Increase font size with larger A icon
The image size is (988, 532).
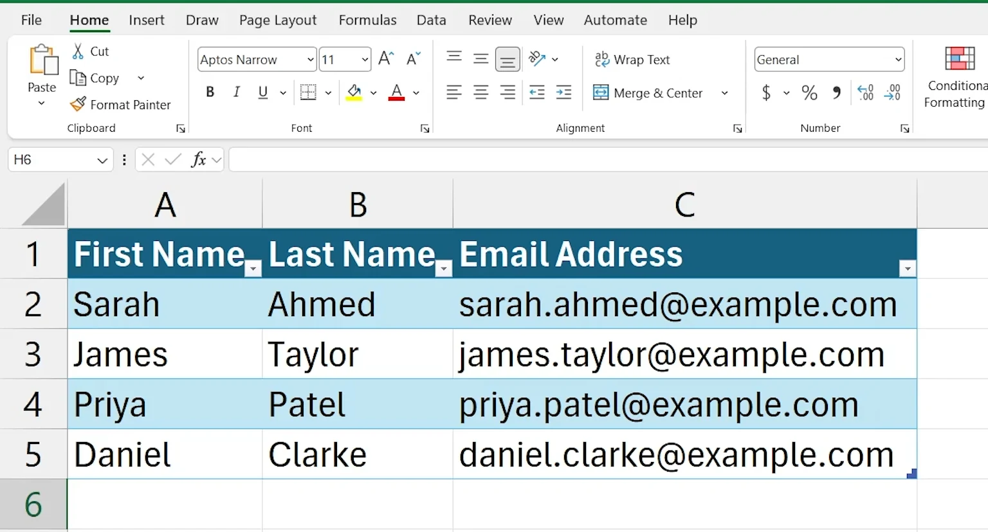click(386, 59)
